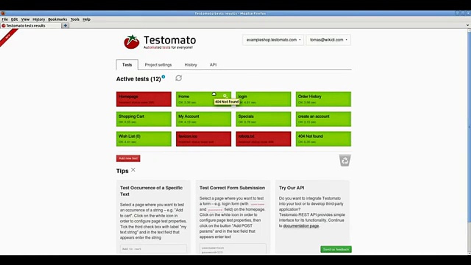Click the Home test tile settings icon
This screenshot has height=265, width=471.
pyautogui.click(x=225, y=96)
